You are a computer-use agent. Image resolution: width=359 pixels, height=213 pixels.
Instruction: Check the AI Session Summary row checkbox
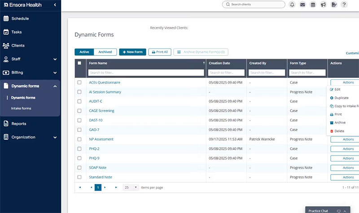pyautogui.click(x=79, y=92)
